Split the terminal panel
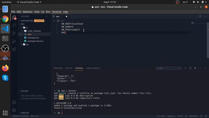Image resolution: width=209 pixels, height=118 pixels. [x=190, y=68]
